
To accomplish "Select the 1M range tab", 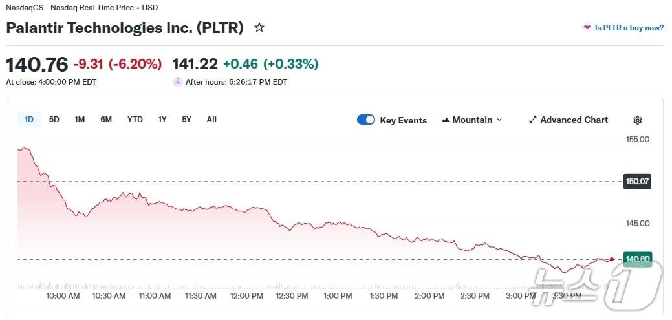I will click(x=80, y=120).
